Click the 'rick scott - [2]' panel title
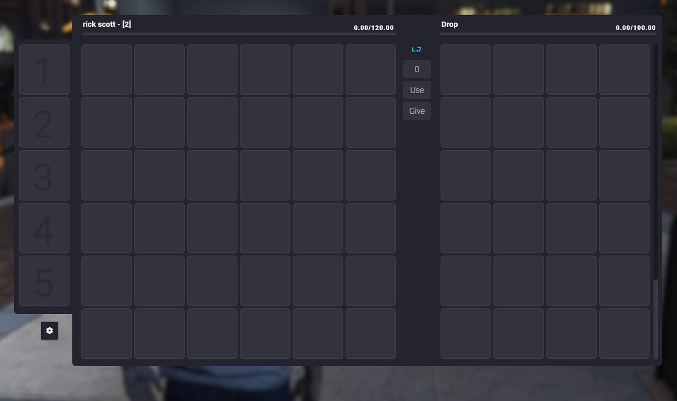This screenshot has width=677, height=401. pyautogui.click(x=106, y=24)
